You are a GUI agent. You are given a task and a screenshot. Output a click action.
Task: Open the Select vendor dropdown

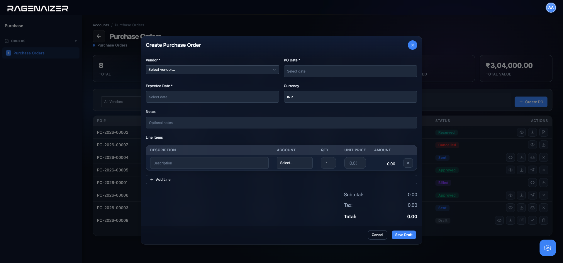(x=212, y=70)
